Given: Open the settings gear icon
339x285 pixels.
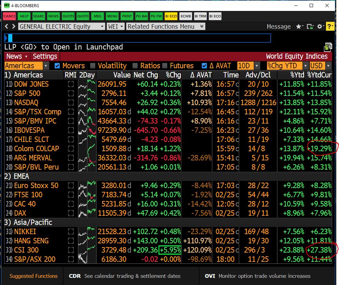Looking at the screenshot, I should pyautogui.click(x=321, y=27).
